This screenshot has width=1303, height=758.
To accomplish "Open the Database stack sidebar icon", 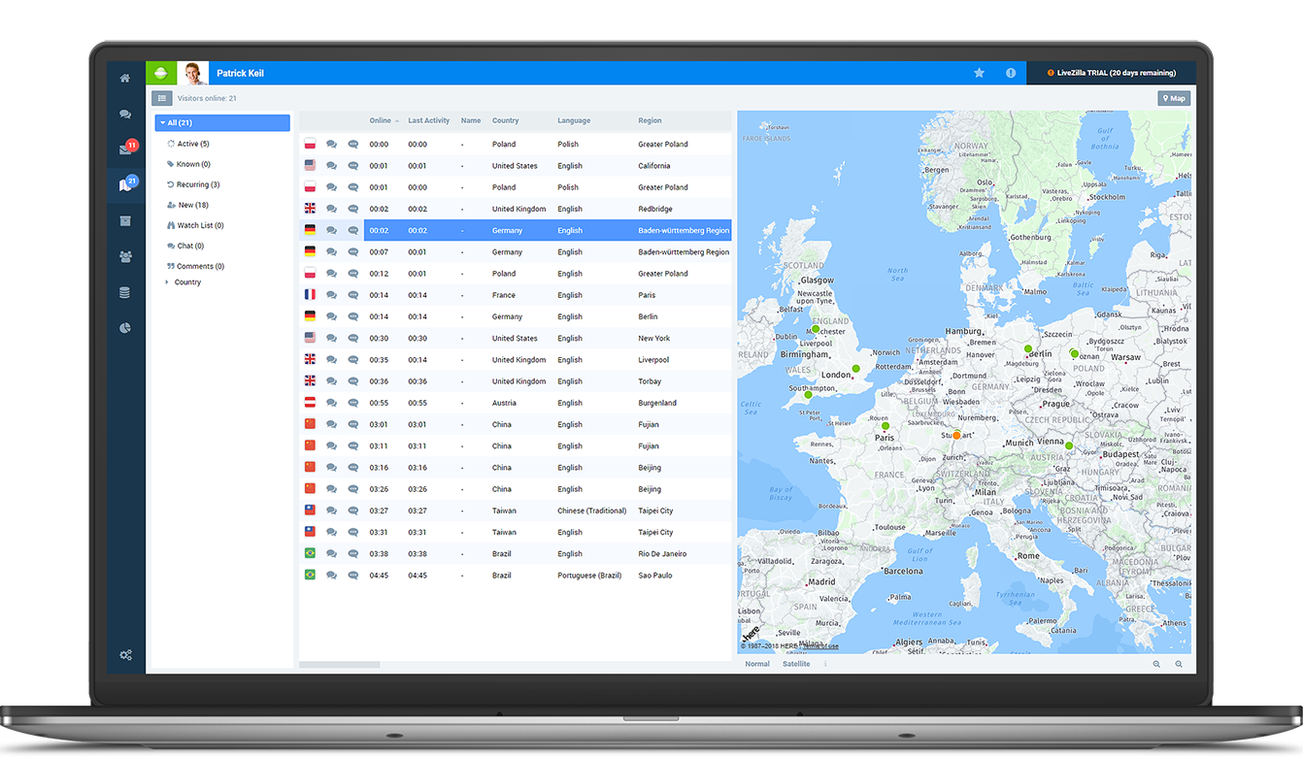I will pyautogui.click(x=125, y=292).
